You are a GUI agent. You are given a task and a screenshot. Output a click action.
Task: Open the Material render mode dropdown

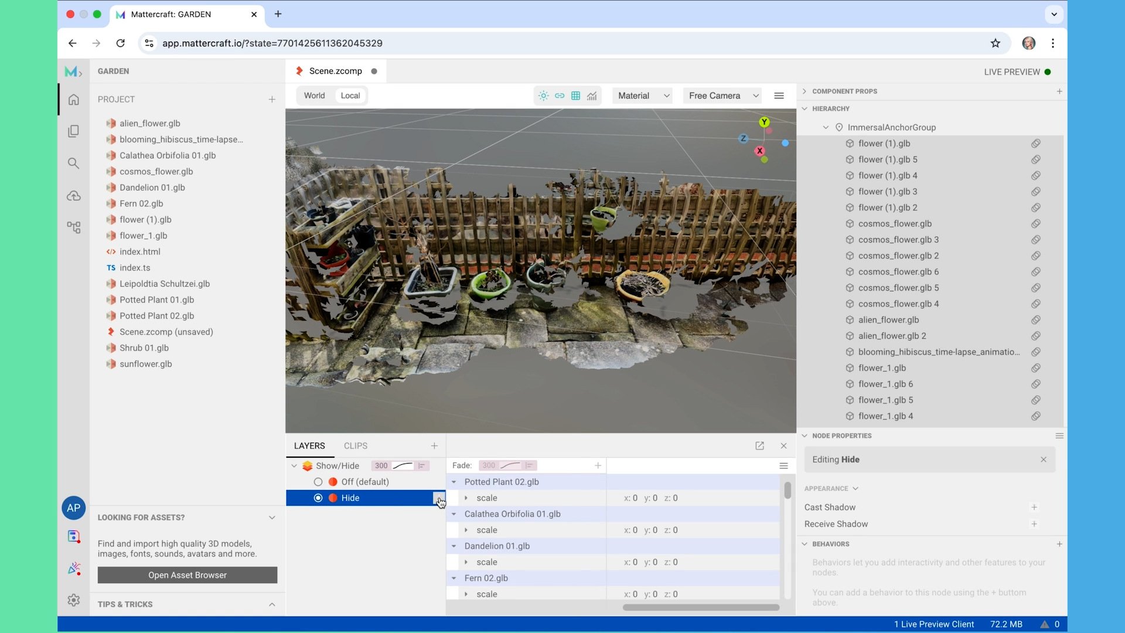click(642, 96)
